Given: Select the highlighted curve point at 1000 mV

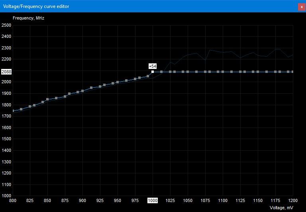Looking at the screenshot, I should 153,72.
